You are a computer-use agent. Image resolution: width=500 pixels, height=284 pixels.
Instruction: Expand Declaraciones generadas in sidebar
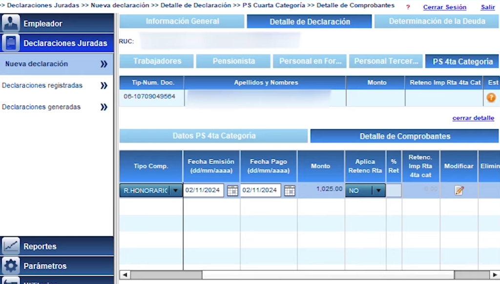point(104,107)
